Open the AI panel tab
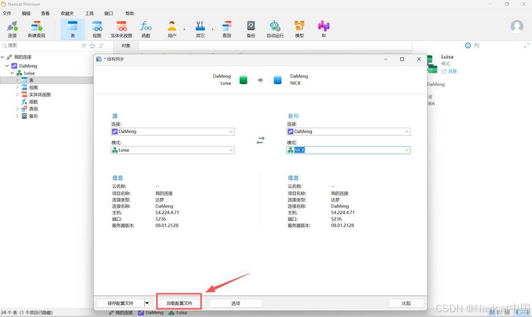 click(477, 46)
